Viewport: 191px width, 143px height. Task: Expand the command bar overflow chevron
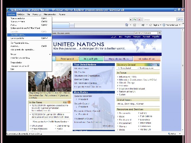point(183,24)
